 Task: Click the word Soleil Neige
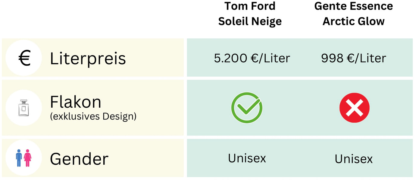point(250,21)
